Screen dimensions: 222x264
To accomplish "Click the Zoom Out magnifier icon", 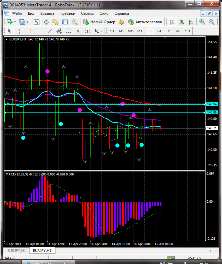I will (x=212, y=22).
